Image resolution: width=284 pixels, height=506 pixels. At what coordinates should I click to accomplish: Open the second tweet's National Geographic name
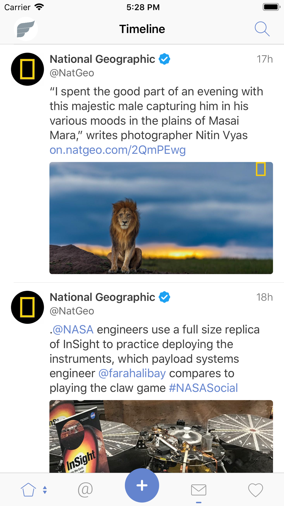(x=102, y=297)
